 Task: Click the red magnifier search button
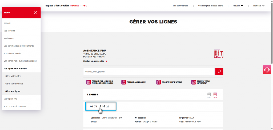click(219, 72)
